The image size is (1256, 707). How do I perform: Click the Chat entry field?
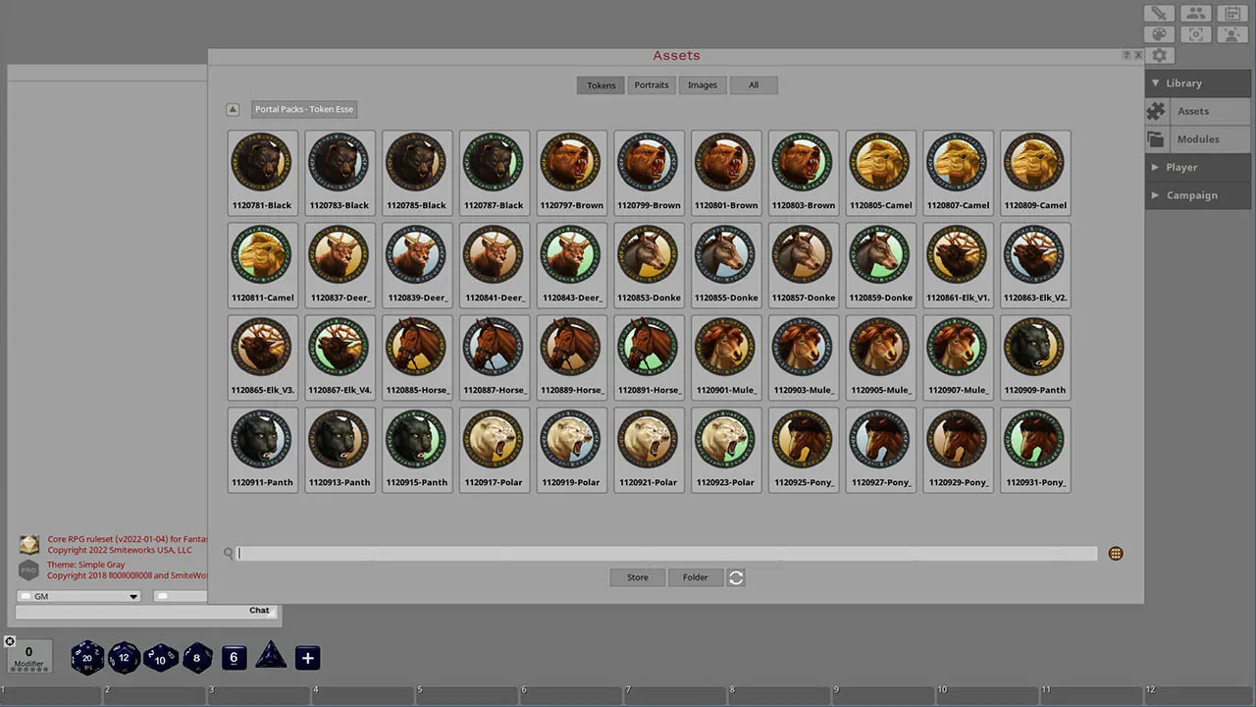pos(147,612)
